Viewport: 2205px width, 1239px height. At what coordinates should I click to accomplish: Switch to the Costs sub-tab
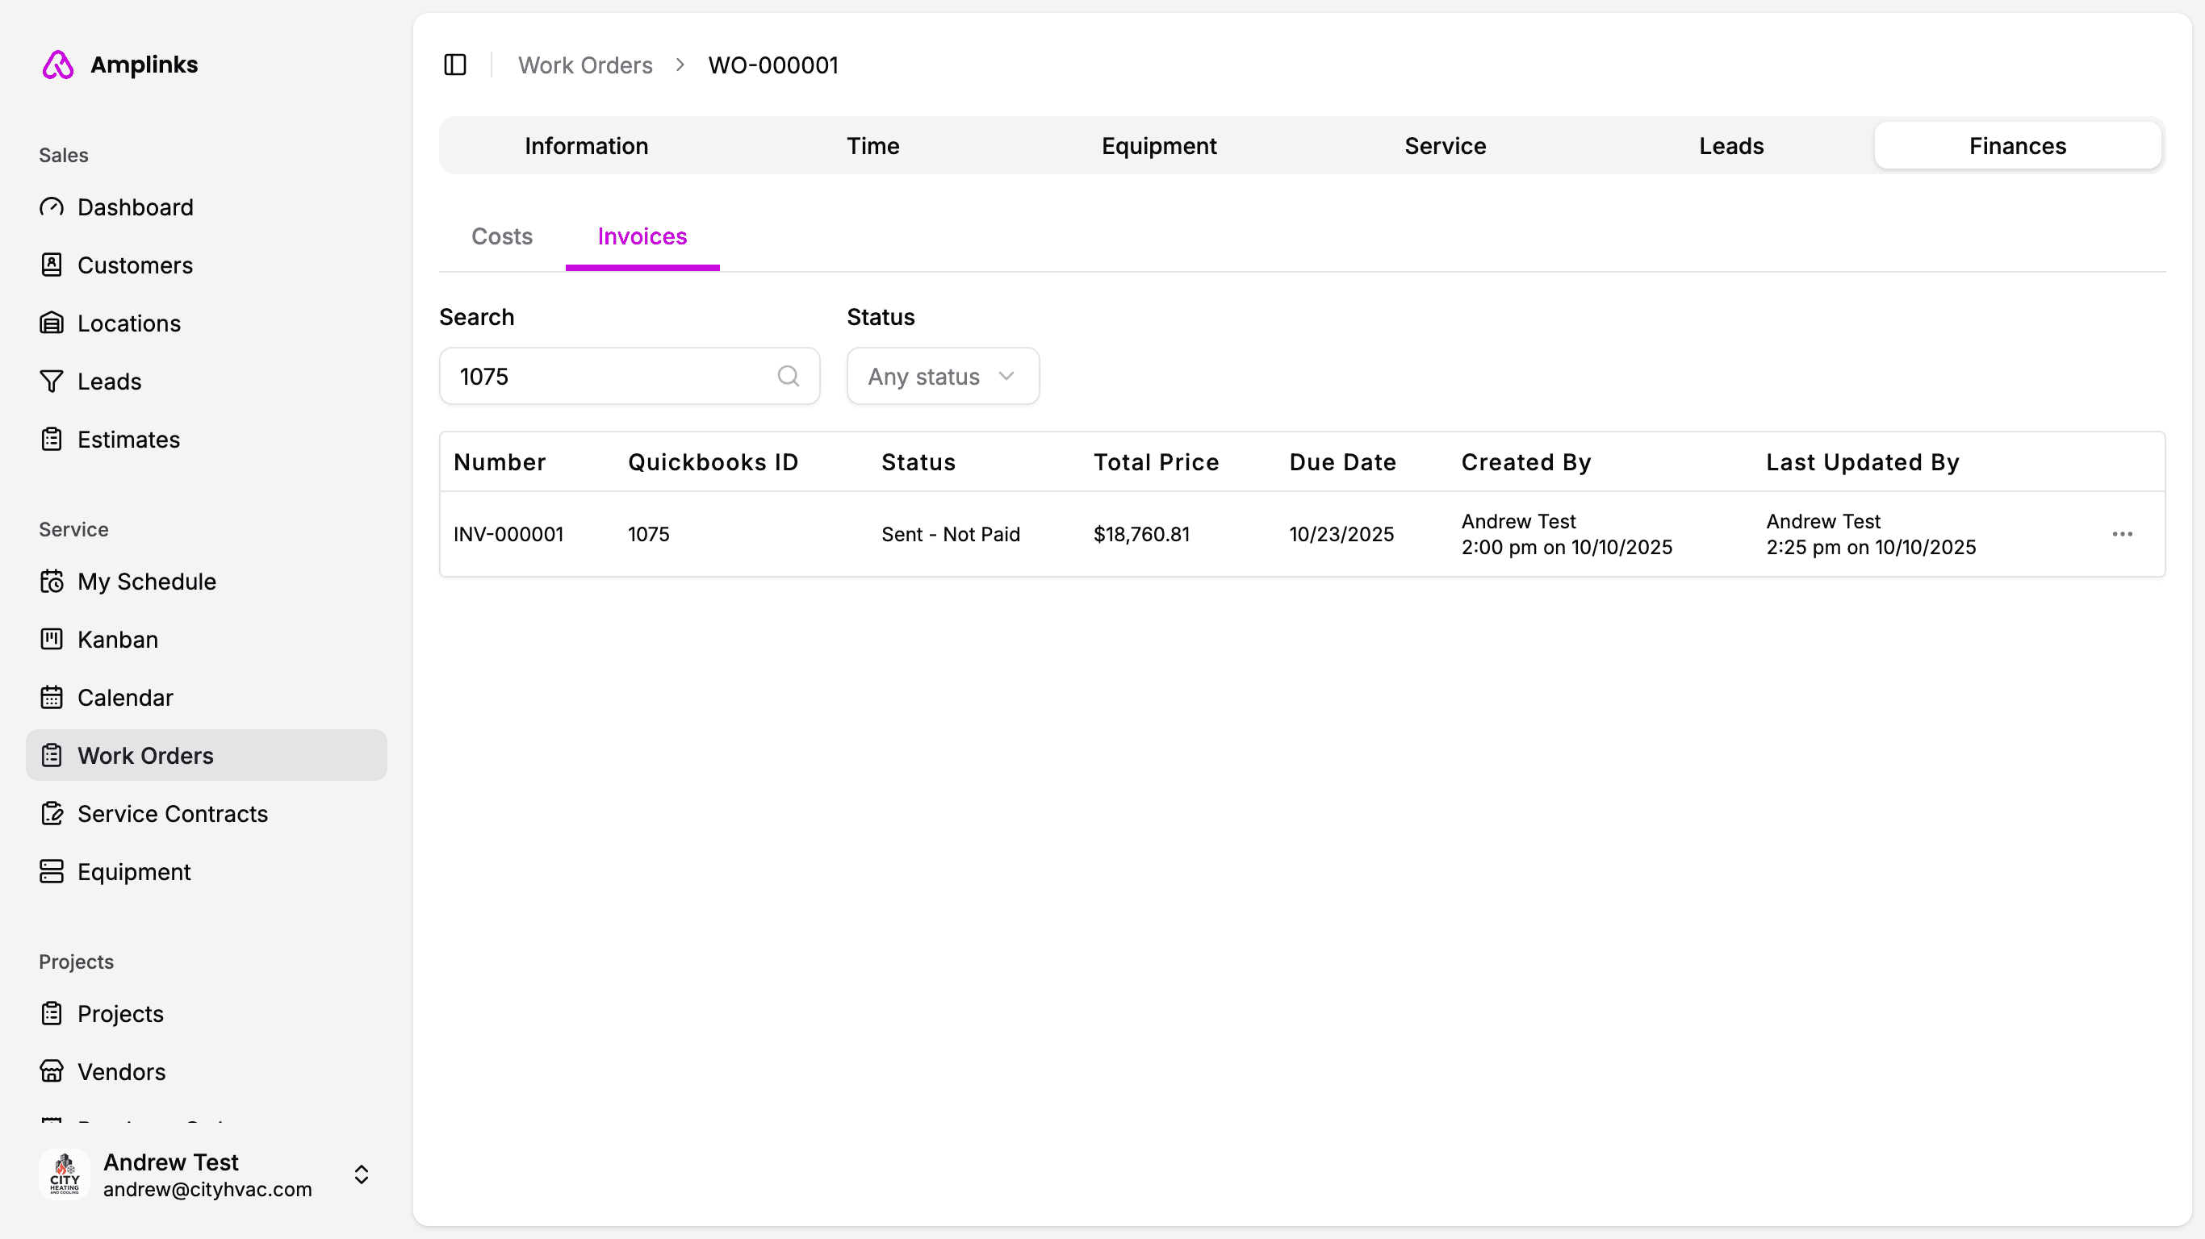tap(501, 236)
